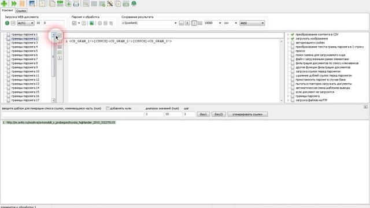Open the csv format dropdown

pyautogui.click(x=236, y=23)
